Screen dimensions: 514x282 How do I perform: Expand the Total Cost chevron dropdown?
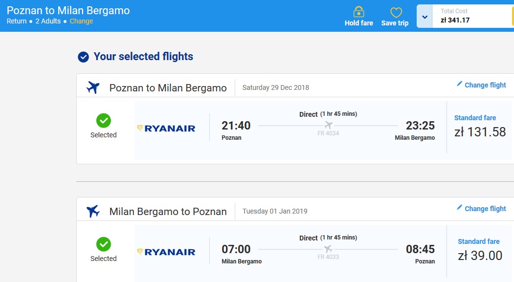(x=425, y=17)
